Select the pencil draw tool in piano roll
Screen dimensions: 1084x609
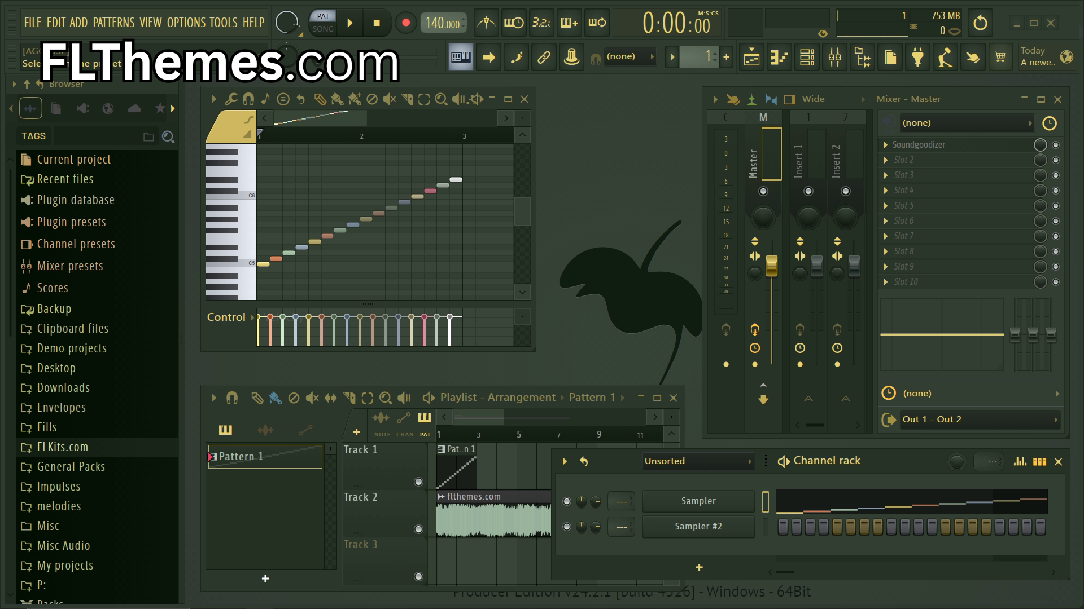click(x=320, y=99)
